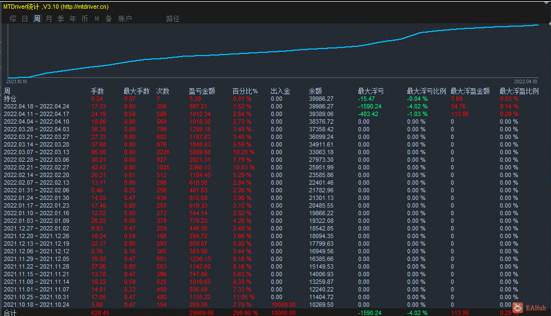Click the max floating loss -403.42
The image size is (551, 316).
pos(368,114)
